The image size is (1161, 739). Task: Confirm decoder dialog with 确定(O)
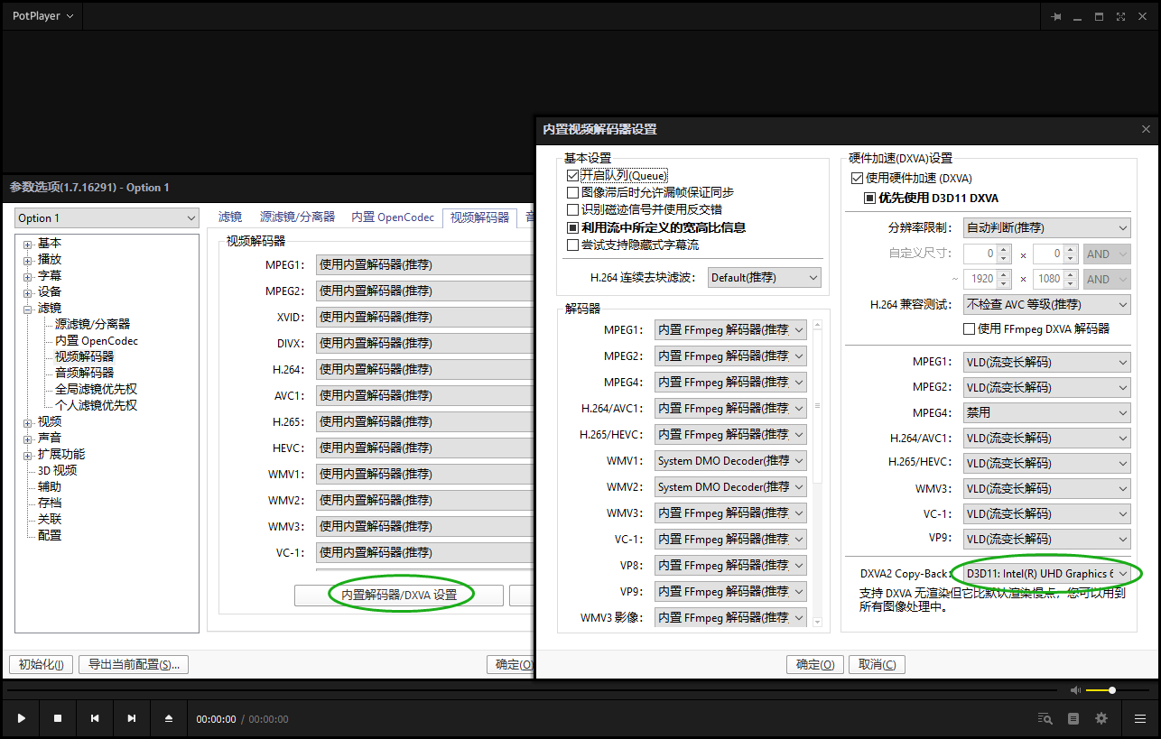coord(815,665)
